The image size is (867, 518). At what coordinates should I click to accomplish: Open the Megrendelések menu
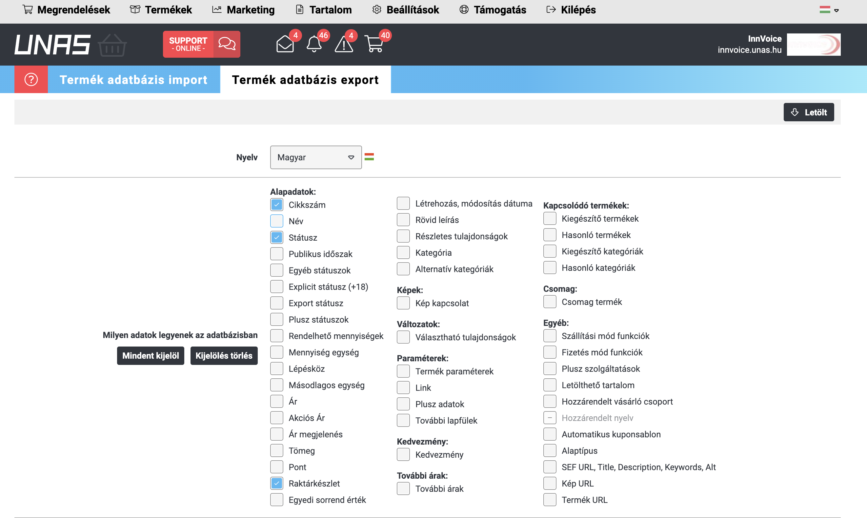coord(66,10)
